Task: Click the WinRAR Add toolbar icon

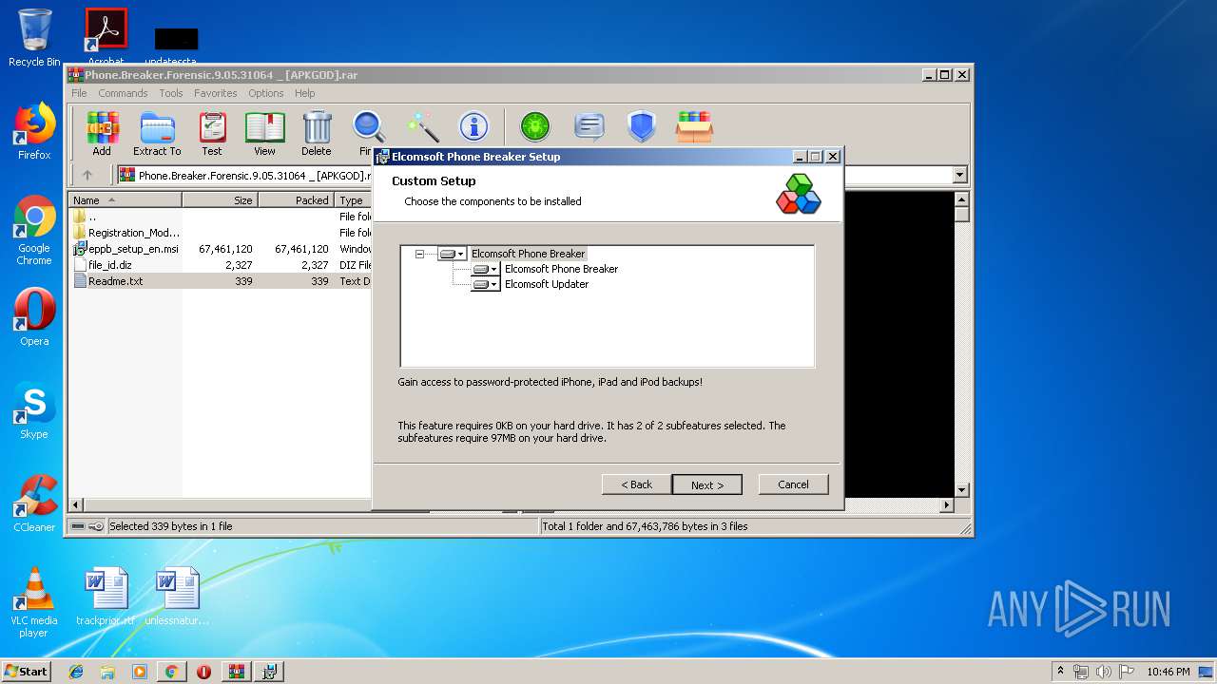Action: click(102, 133)
